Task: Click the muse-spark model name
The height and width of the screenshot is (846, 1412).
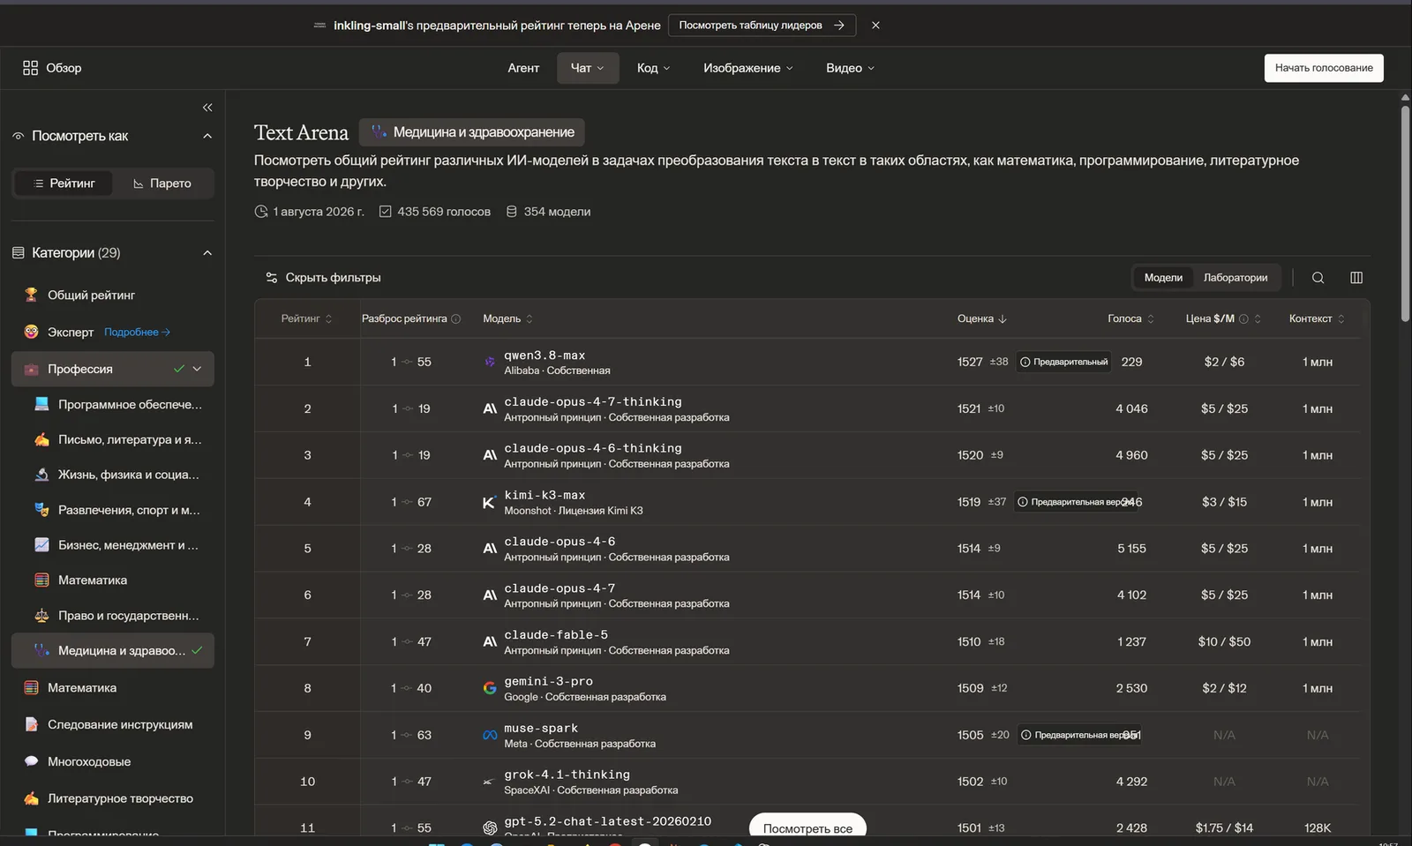Action: point(541,728)
